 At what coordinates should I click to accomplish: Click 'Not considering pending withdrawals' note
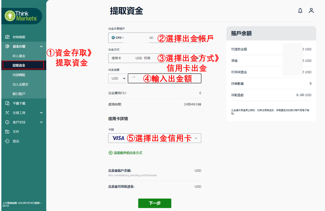tap(132, 175)
